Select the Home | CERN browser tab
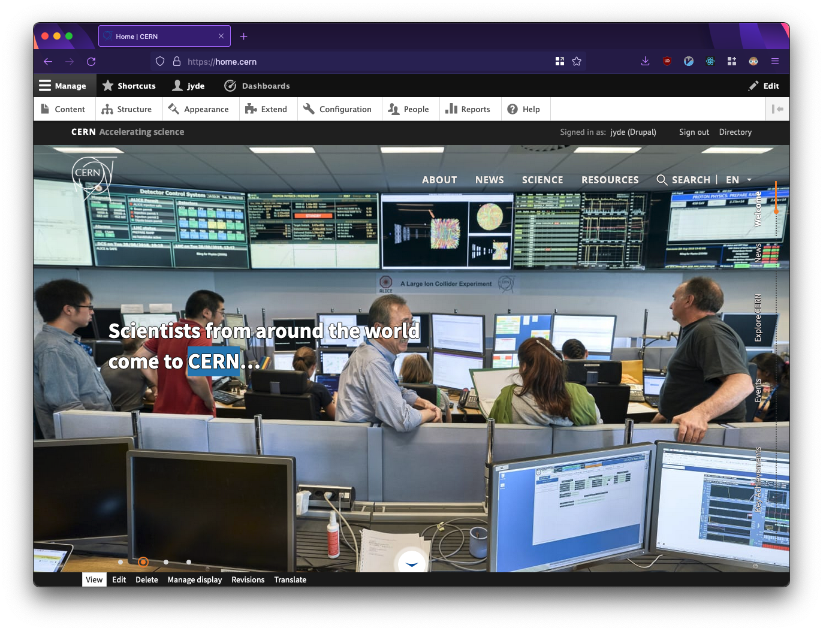The image size is (823, 631). point(164,37)
